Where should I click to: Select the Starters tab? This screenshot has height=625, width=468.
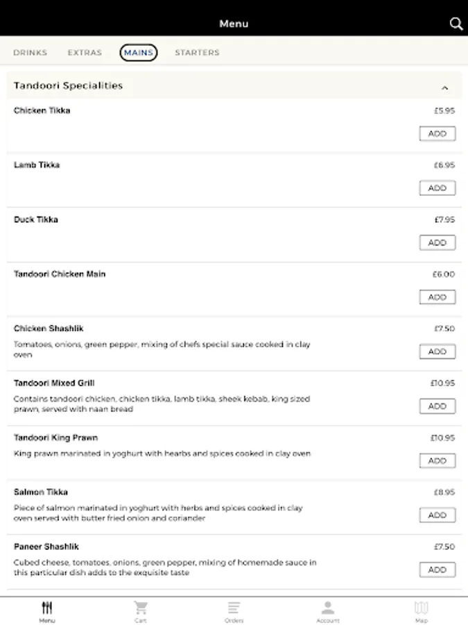point(197,53)
